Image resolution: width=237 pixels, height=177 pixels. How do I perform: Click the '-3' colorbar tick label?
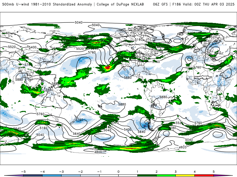pyautogui.click(x=61, y=172)
